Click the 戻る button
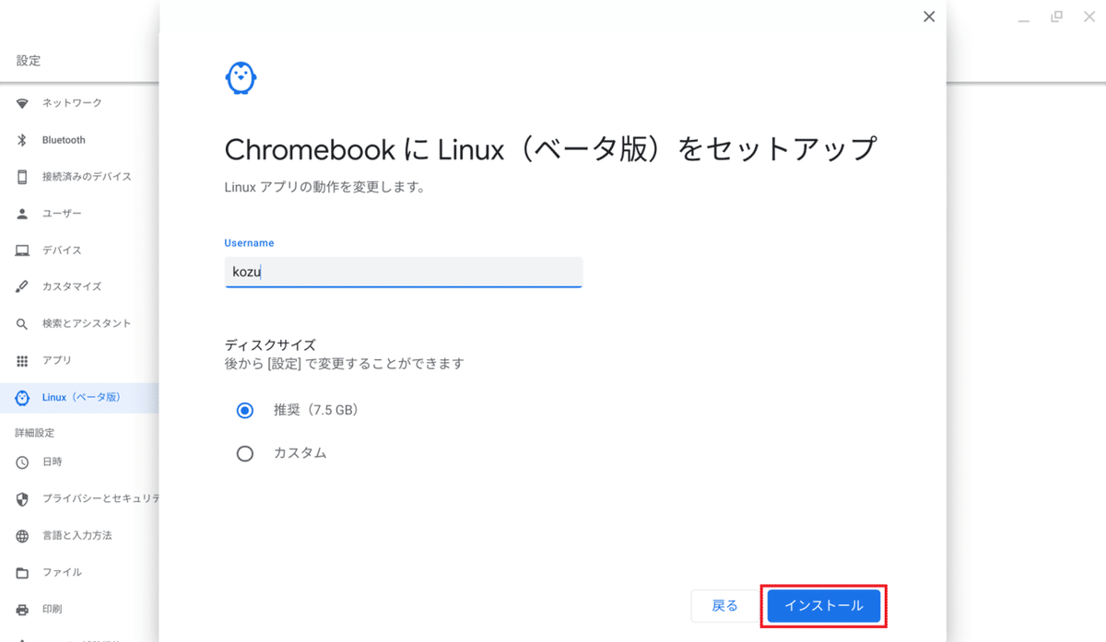This screenshot has height=642, width=1106. (724, 606)
